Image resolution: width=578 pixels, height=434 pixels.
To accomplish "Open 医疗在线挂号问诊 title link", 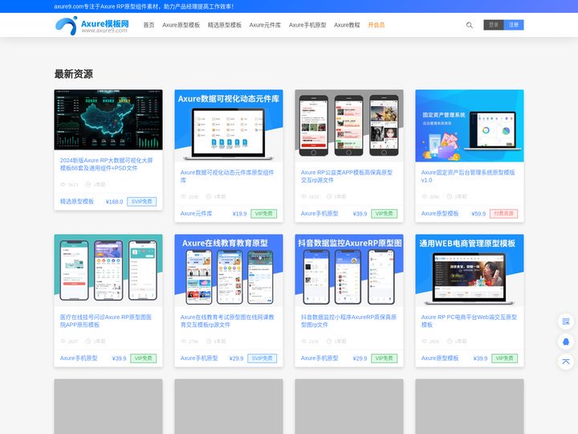I will 106,321.
